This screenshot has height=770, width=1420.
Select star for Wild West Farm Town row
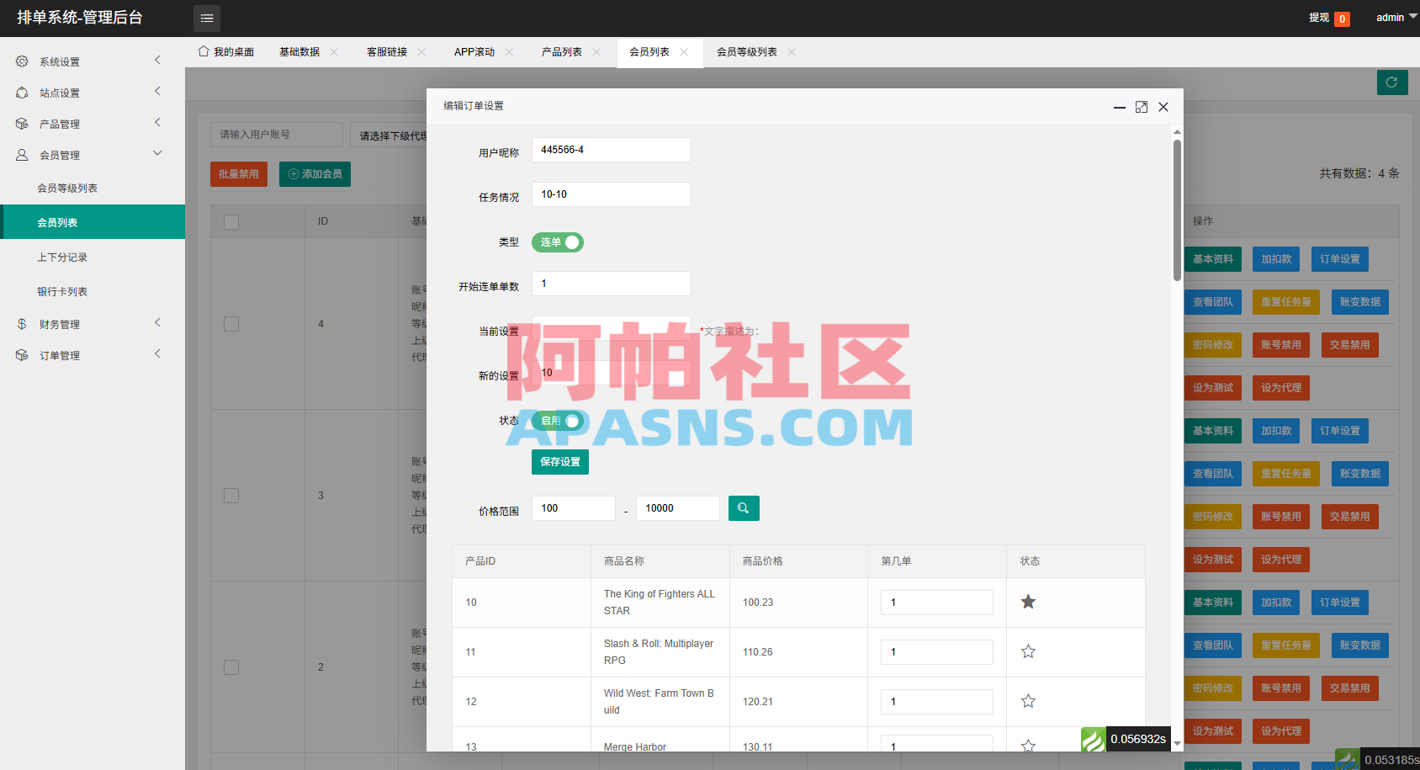click(1028, 701)
